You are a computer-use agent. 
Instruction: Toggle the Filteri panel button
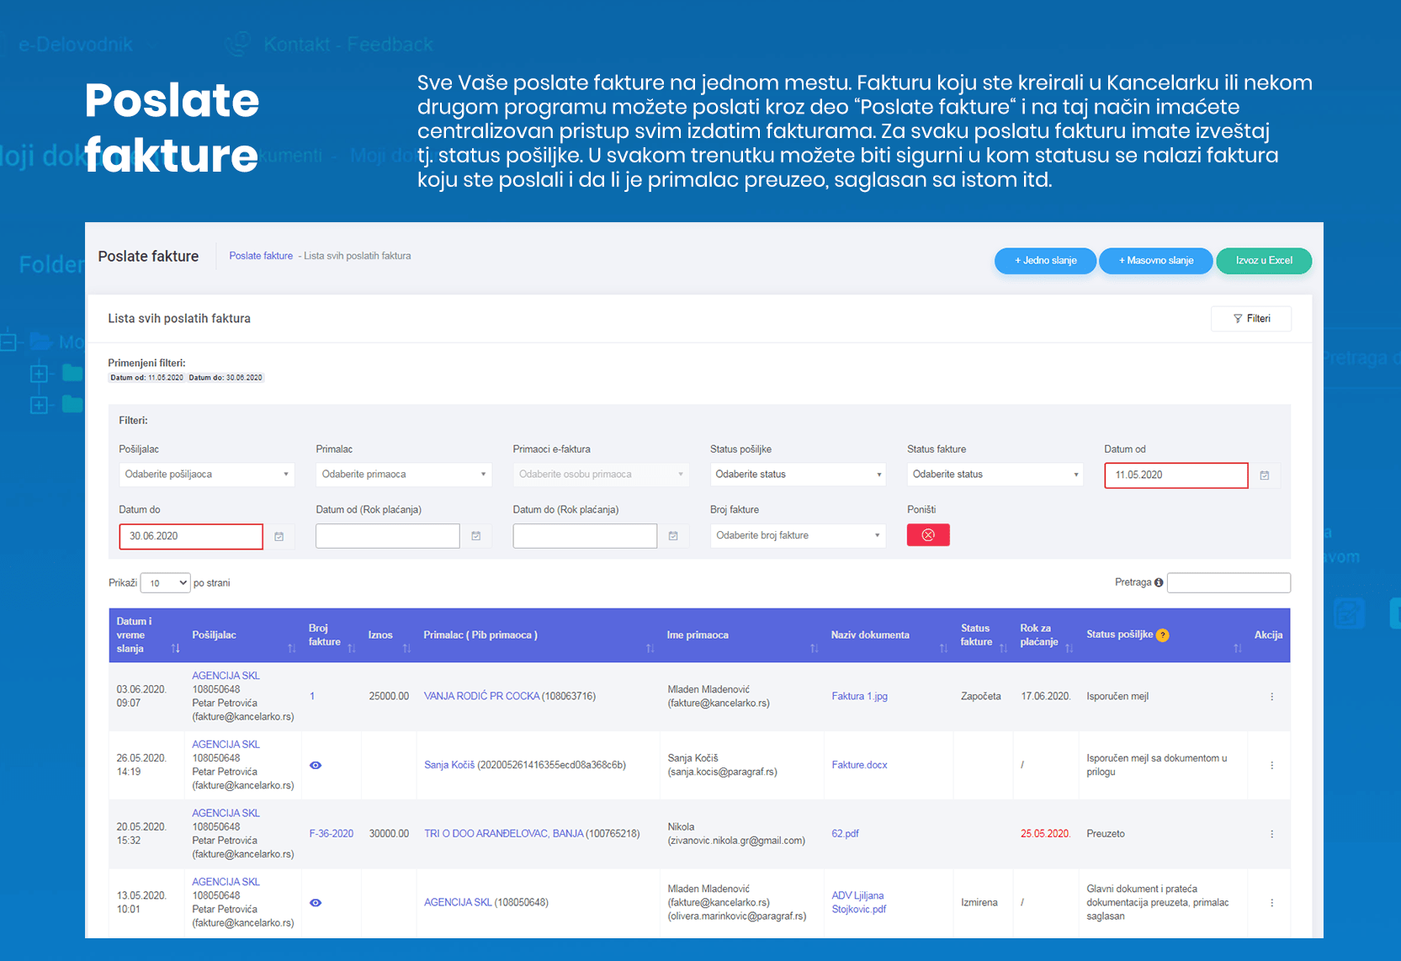[1251, 319]
